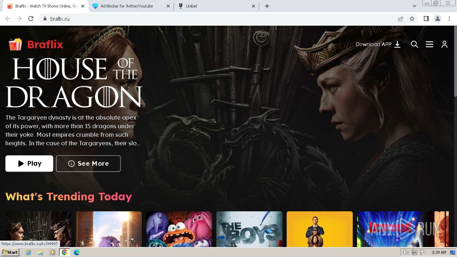Click the Braflix popcorn logo icon
The height and width of the screenshot is (257, 457).
15,45
